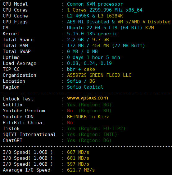Click the 'TikTok' label

point(11,129)
